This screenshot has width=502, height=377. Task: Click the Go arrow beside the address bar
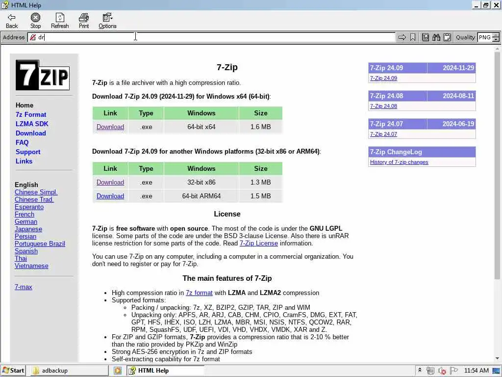[402, 37]
